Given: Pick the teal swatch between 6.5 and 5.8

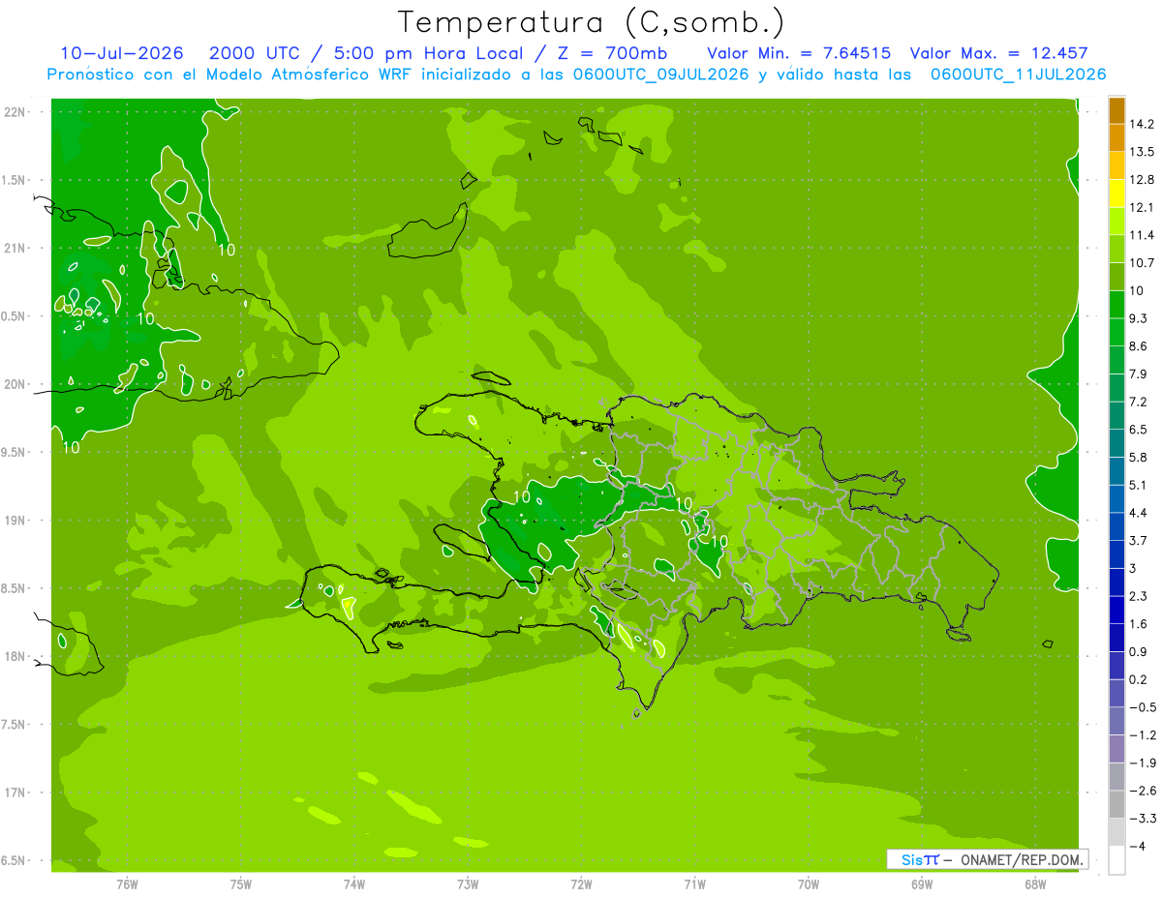Looking at the screenshot, I should [1116, 443].
